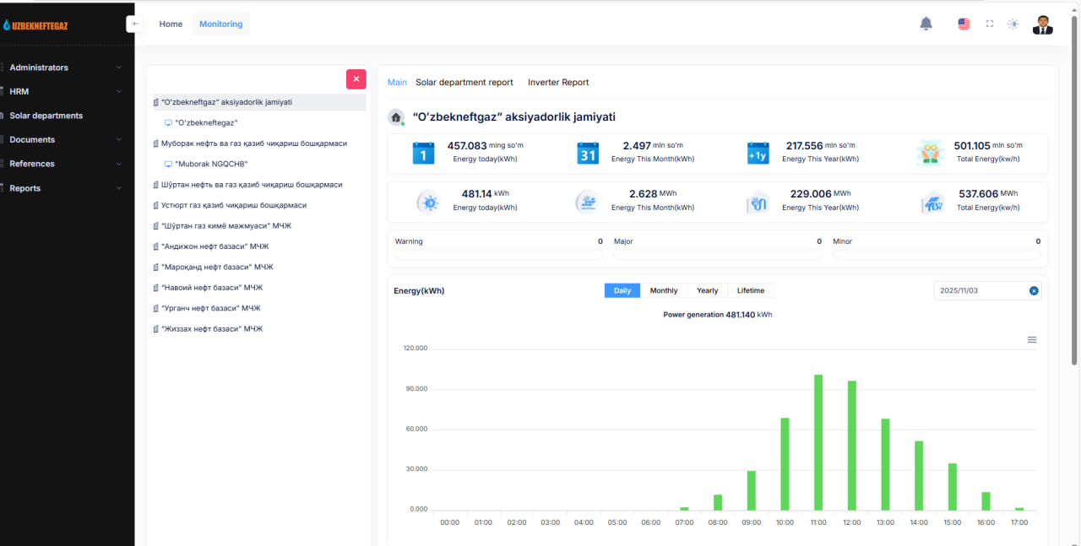
Task: Click the home icon beside the company title
Action: [x=395, y=117]
